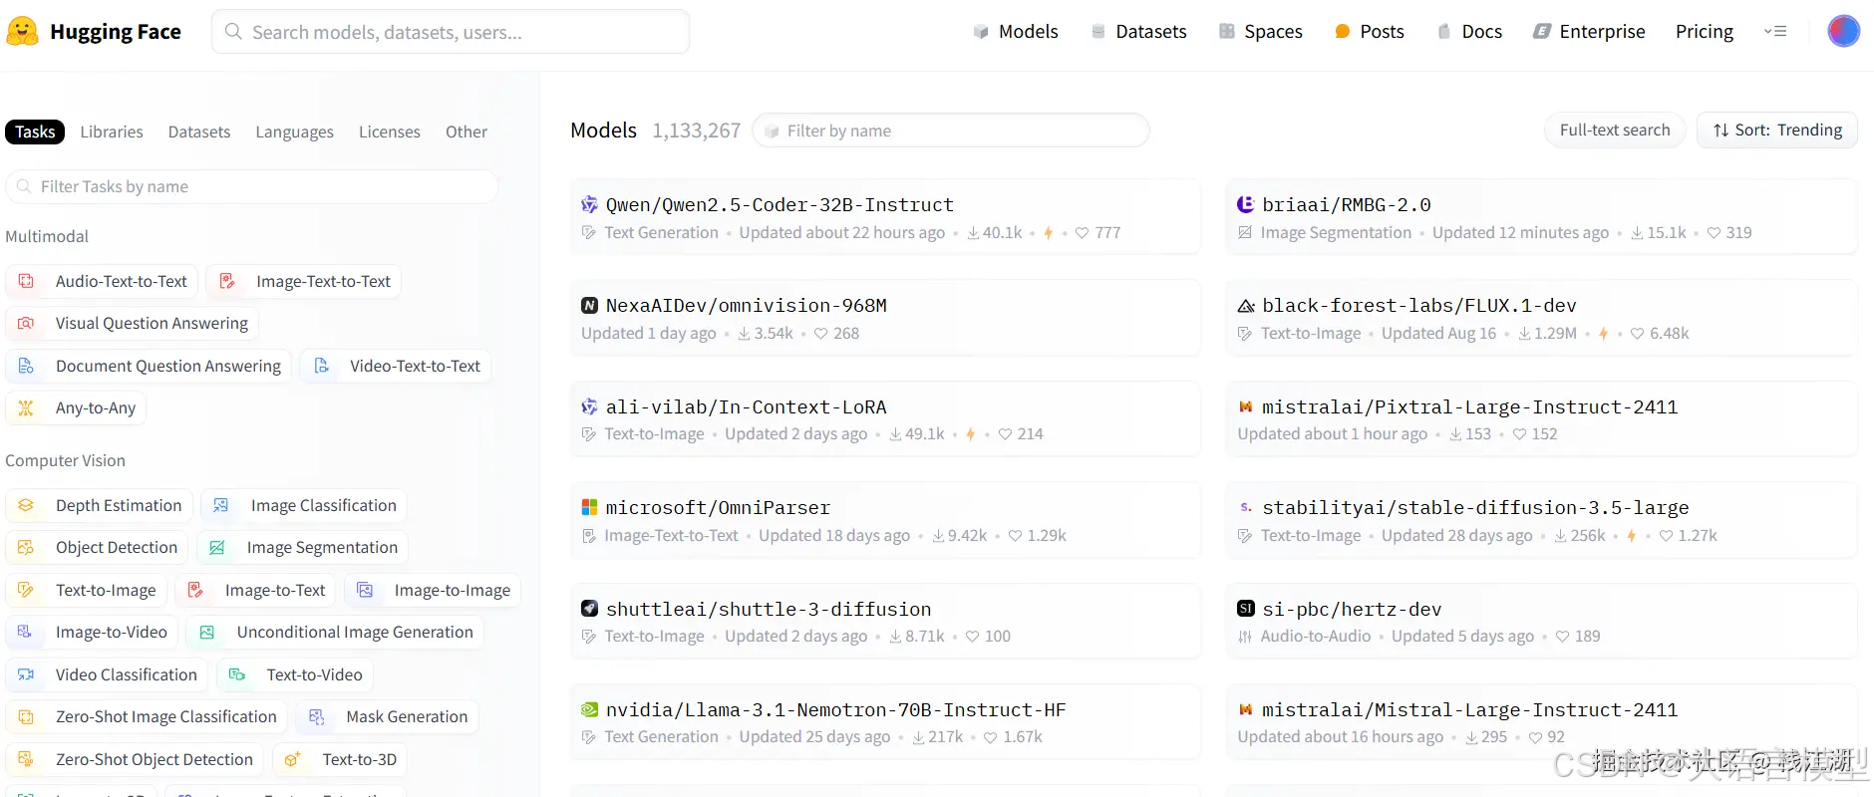Screen dimensions: 1874x797
Task: Switch to the Datasets filter tab
Action: click(199, 132)
